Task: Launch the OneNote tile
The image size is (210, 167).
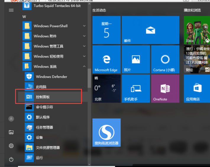Action: (165, 89)
